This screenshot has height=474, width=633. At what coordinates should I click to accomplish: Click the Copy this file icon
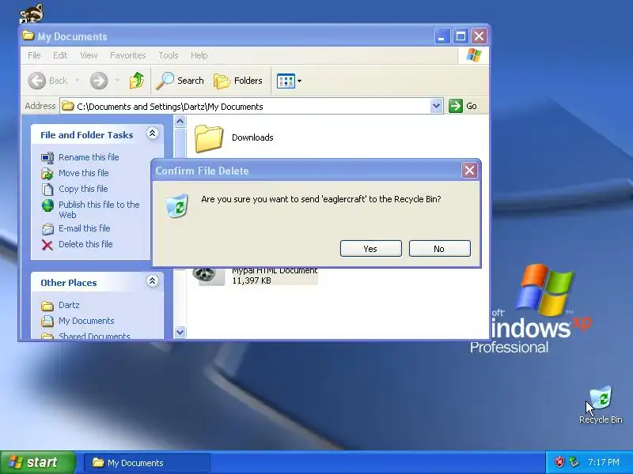tap(47, 189)
